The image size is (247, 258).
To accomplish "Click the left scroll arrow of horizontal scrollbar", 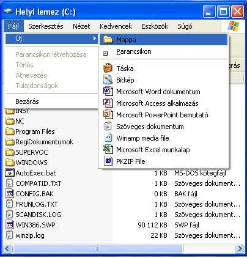I will click(x=8, y=248).
